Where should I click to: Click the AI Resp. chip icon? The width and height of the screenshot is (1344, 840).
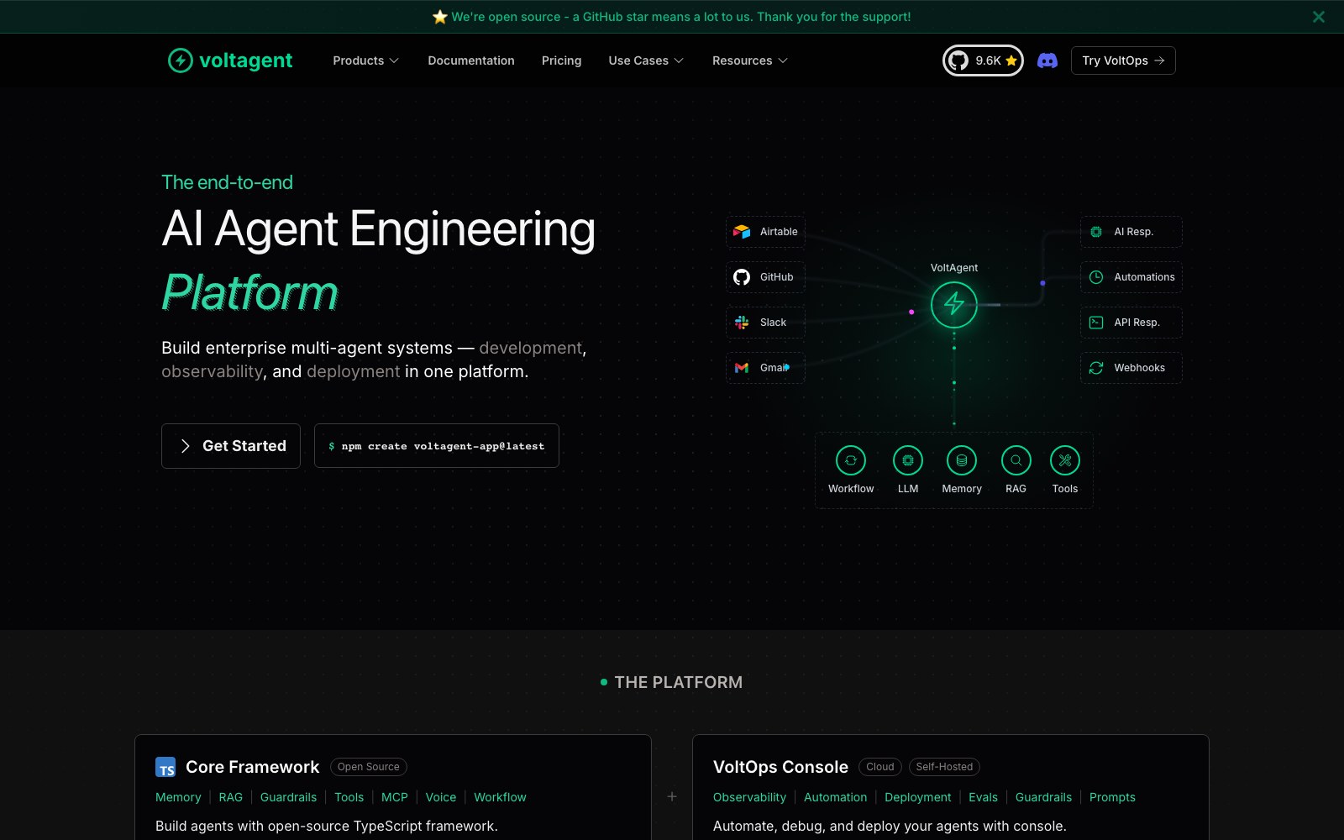tap(1096, 232)
